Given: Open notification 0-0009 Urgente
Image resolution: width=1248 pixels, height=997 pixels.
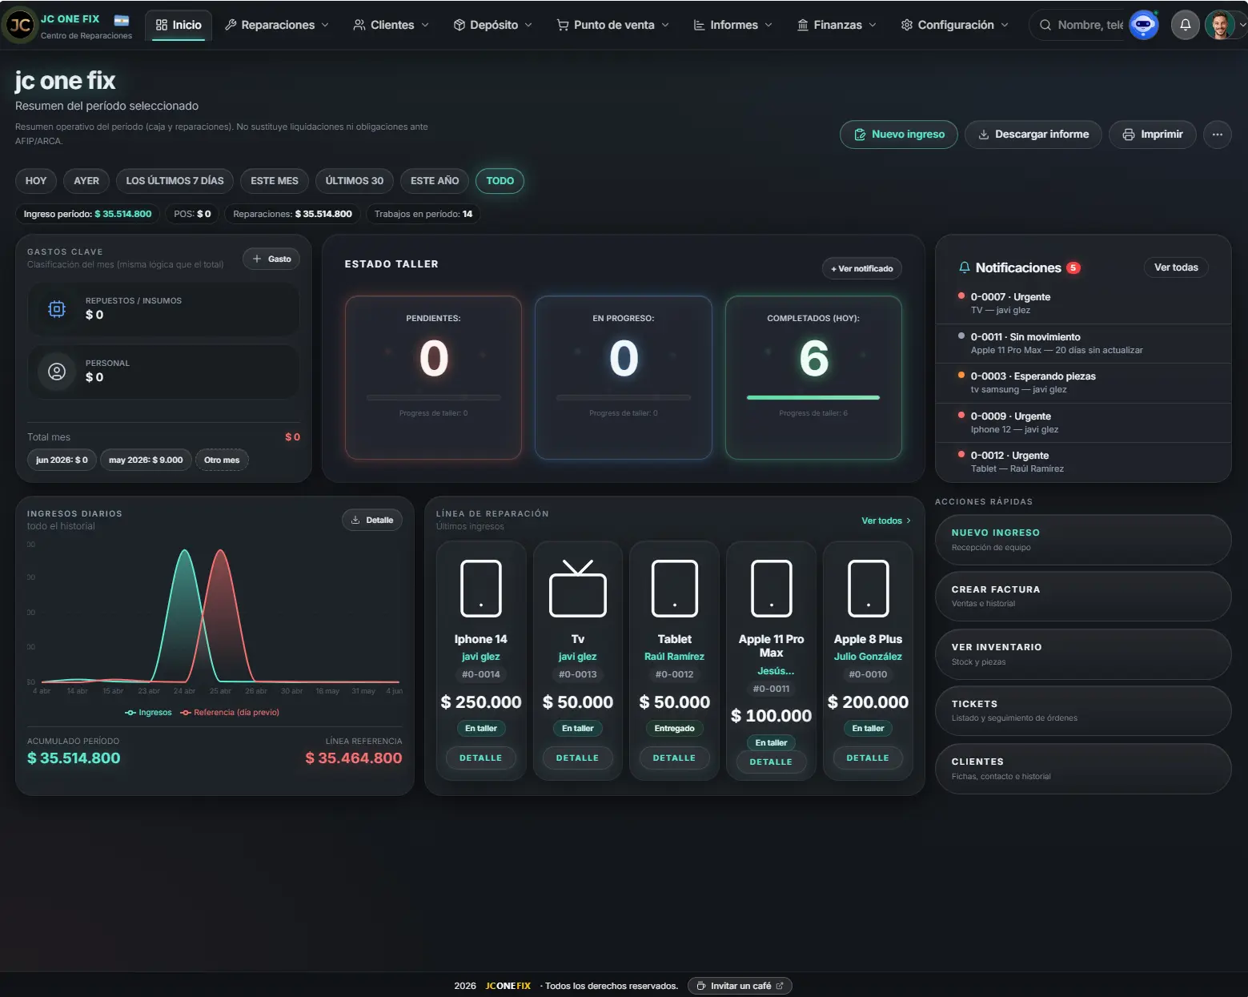Looking at the screenshot, I should coord(1083,423).
